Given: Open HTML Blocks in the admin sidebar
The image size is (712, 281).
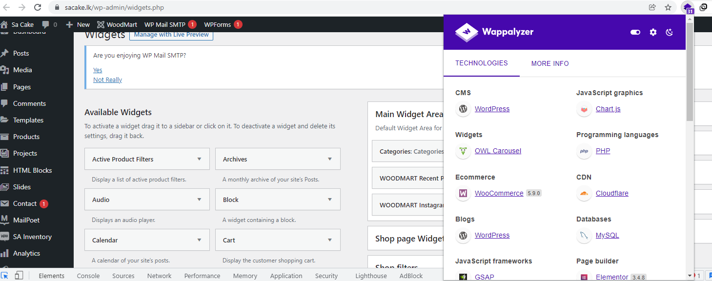Looking at the screenshot, I should point(32,170).
